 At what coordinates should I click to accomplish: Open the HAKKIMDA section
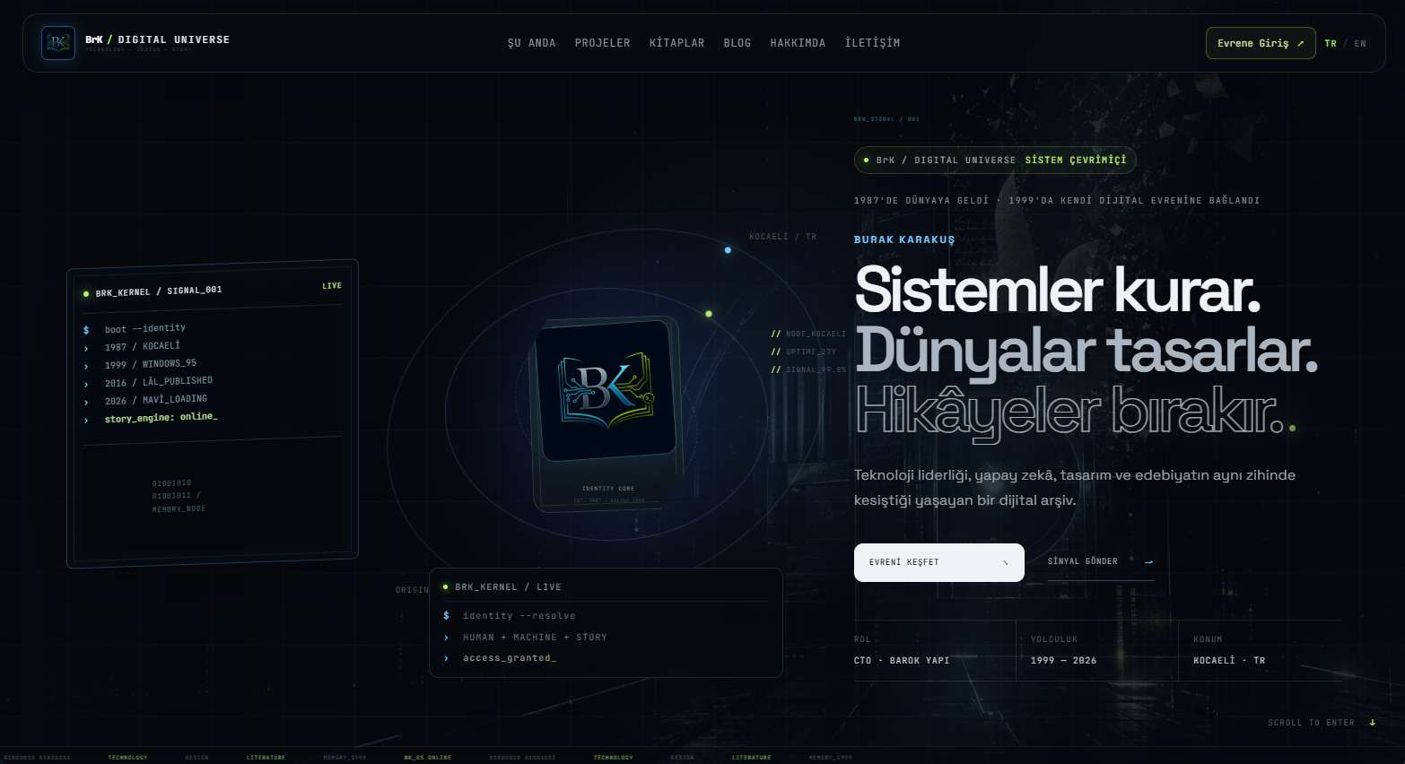[x=798, y=43]
